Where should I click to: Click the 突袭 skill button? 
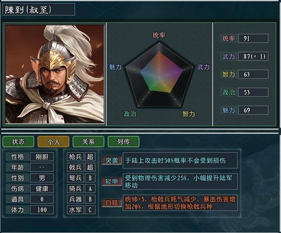point(112,160)
